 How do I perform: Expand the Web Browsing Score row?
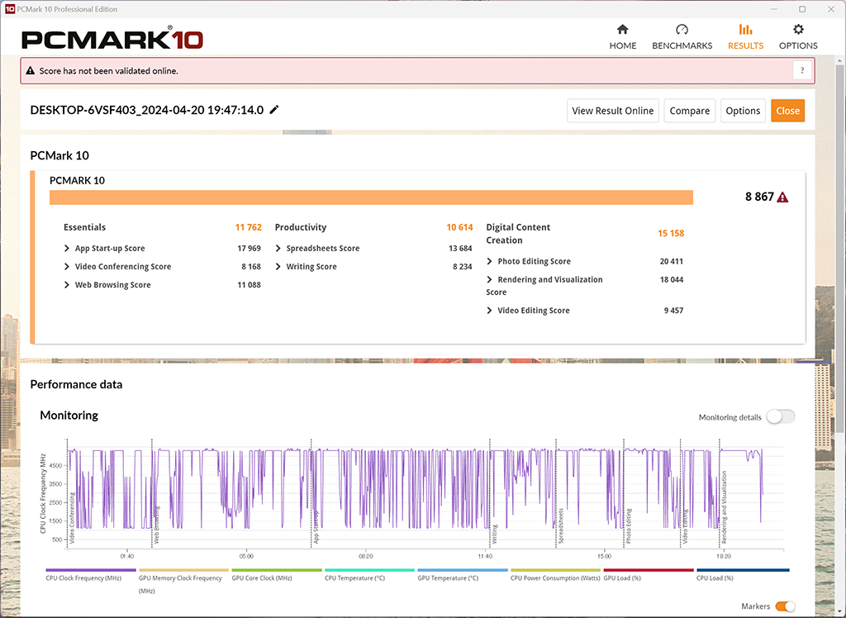67,285
